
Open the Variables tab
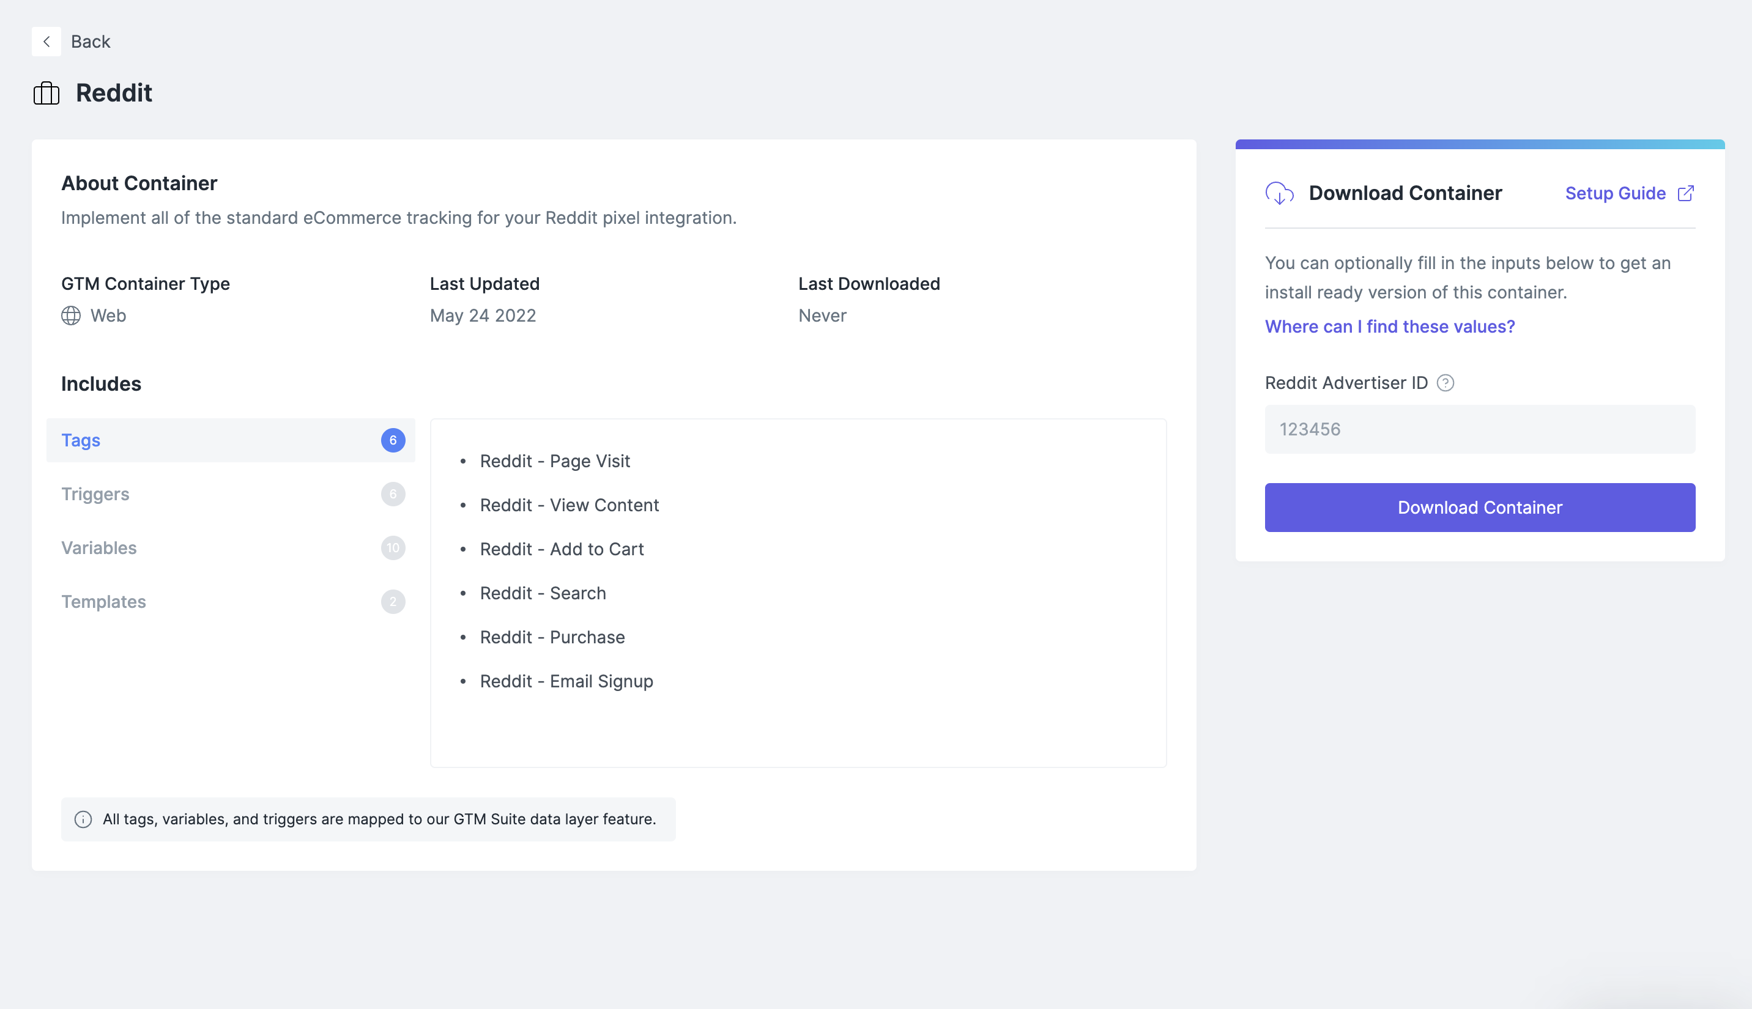(x=99, y=548)
